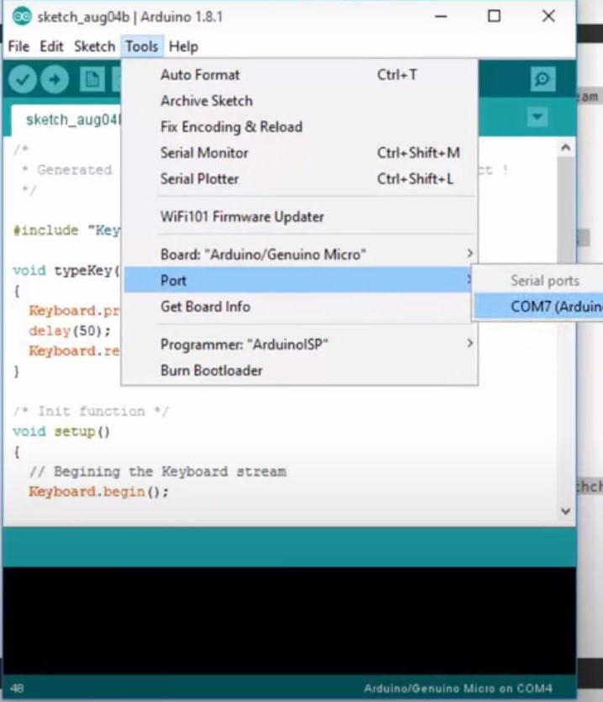Click the editor scrollbar up arrow
Image resolution: width=603 pixels, height=702 pixels.
click(566, 147)
